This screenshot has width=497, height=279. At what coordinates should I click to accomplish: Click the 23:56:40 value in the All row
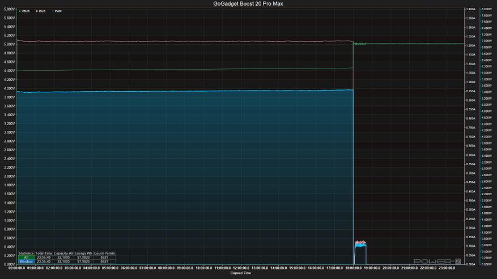click(44, 257)
